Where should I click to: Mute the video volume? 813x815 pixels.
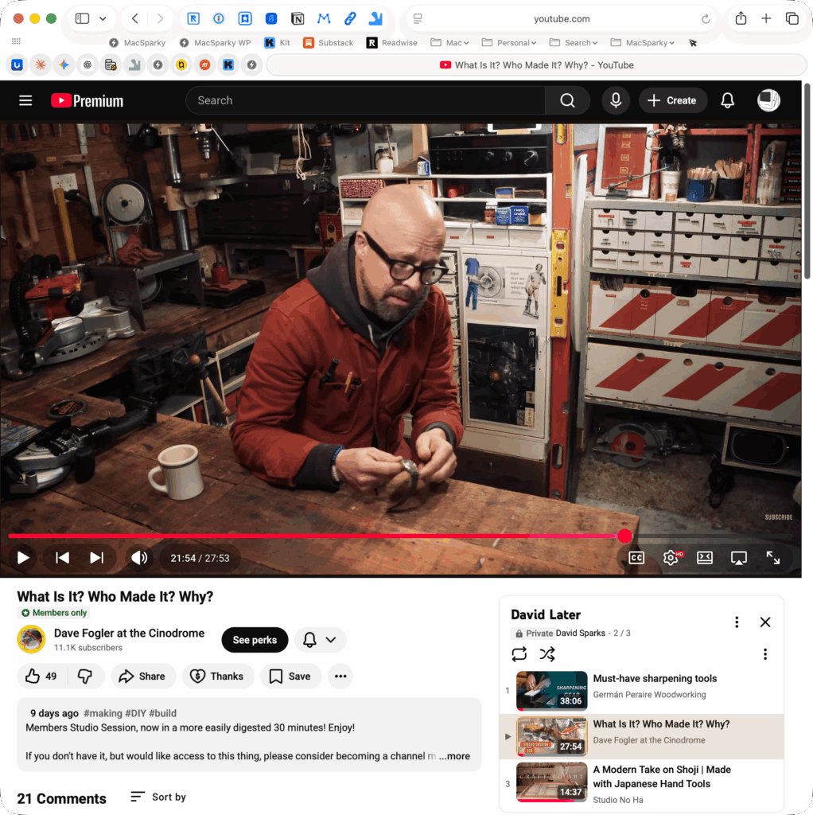[139, 558]
